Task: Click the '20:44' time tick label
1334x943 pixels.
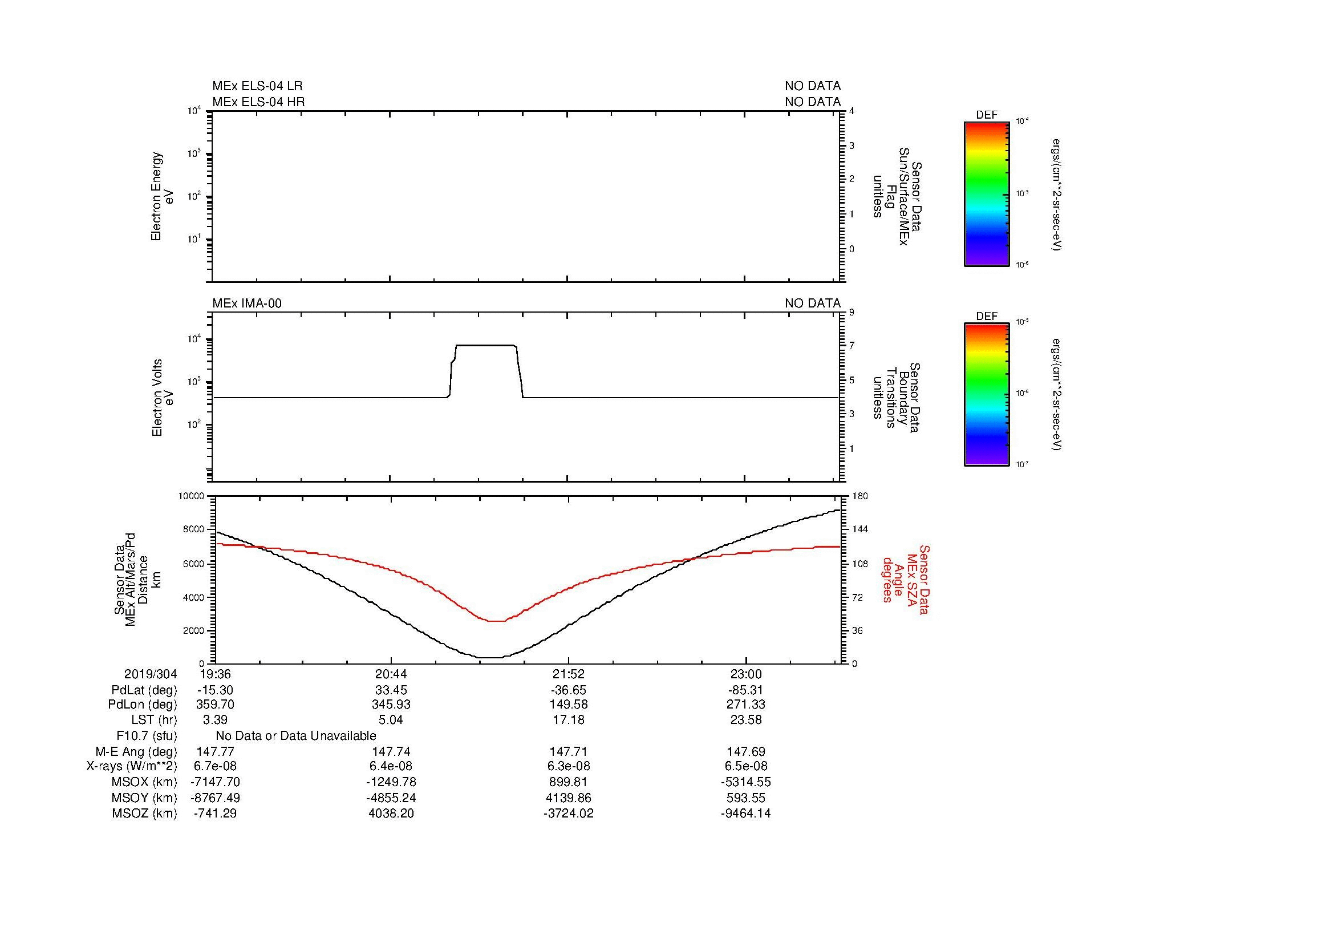Action: click(391, 674)
